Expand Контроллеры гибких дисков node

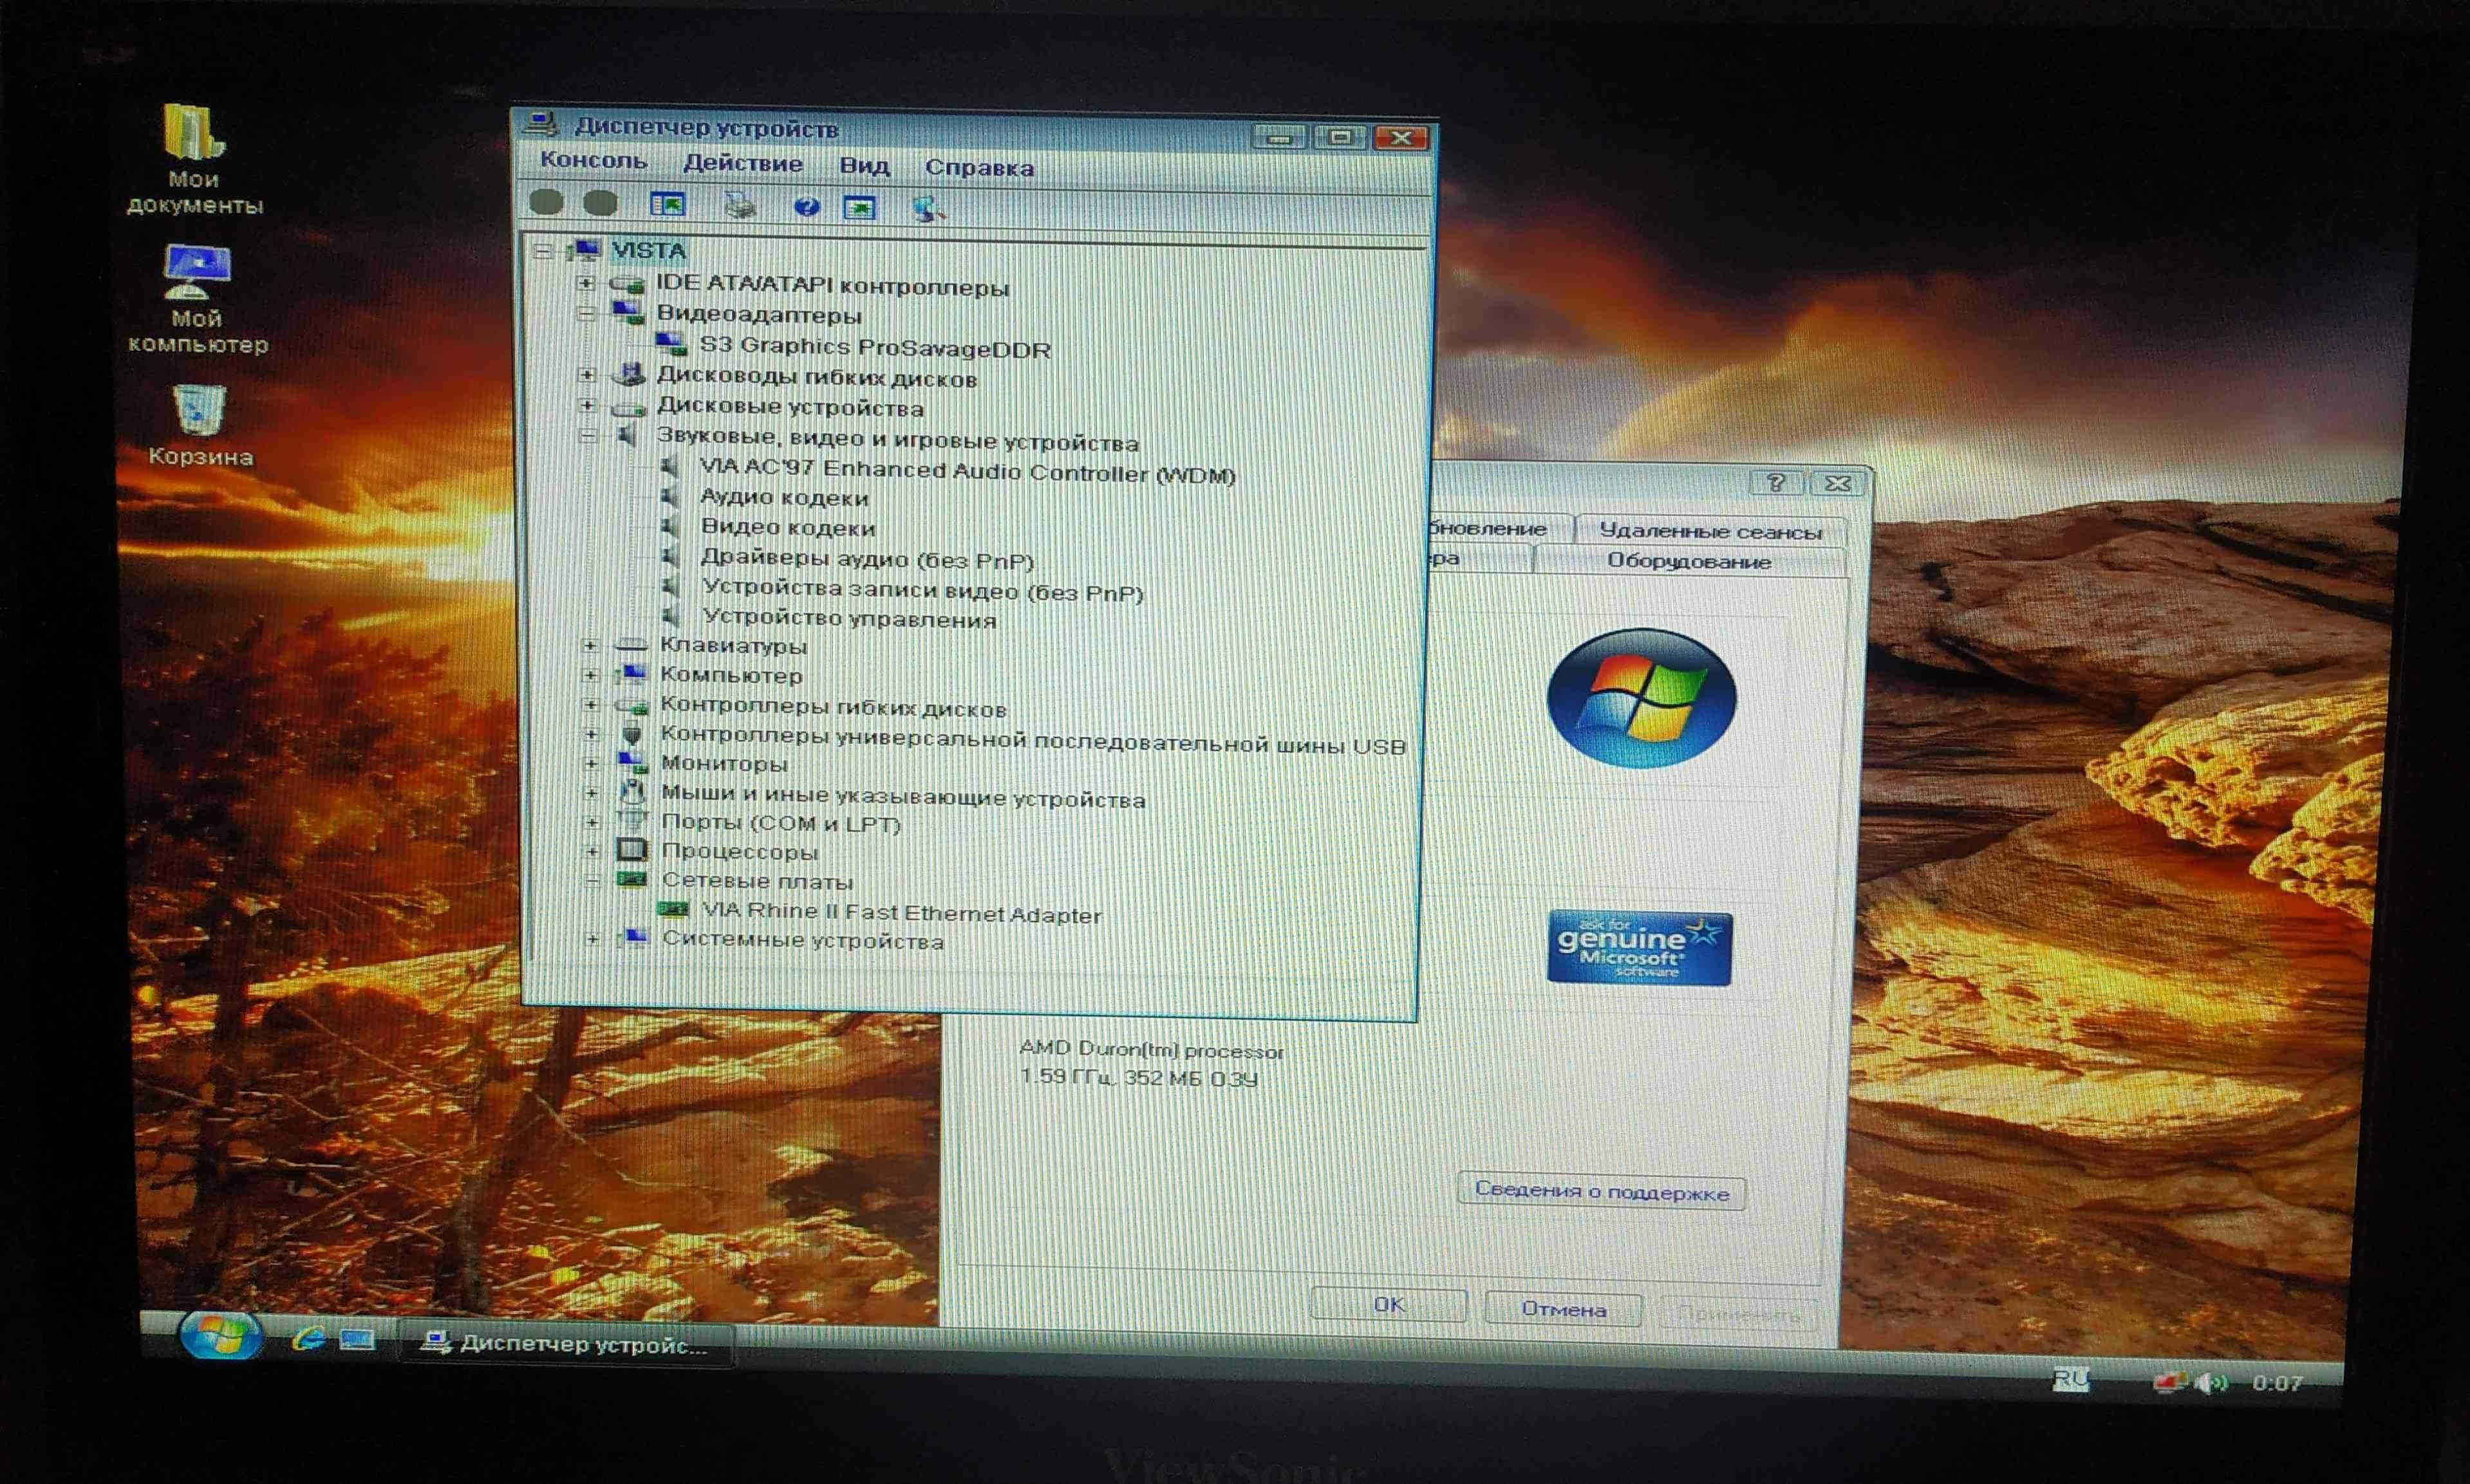[x=591, y=705]
